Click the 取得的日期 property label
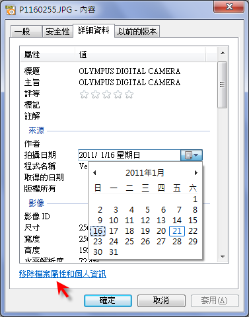The width and height of the screenshot is (249, 317). click(x=44, y=178)
